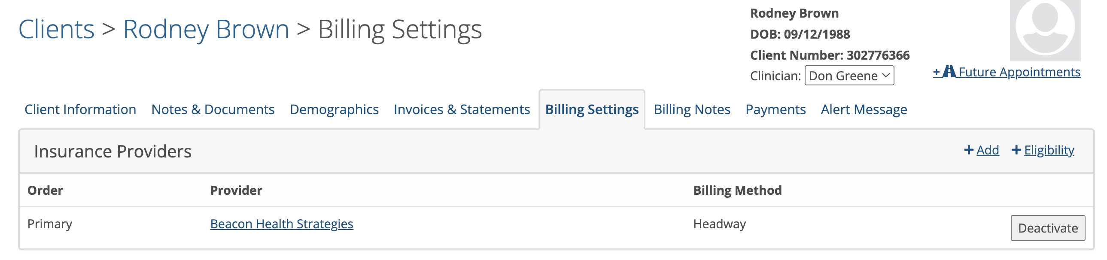Open the Billing Notes tab
Screen dimensions: 1107x260
pyautogui.click(x=692, y=109)
